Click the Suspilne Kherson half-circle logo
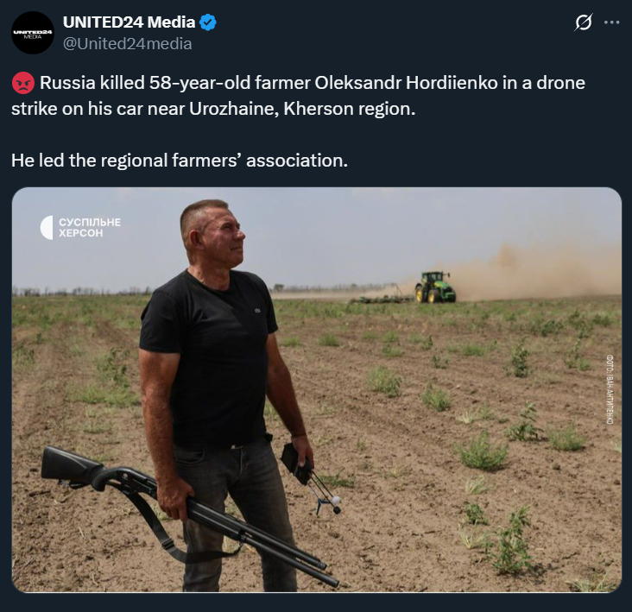Viewport: 632px width, 612px height. [x=47, y=227]
